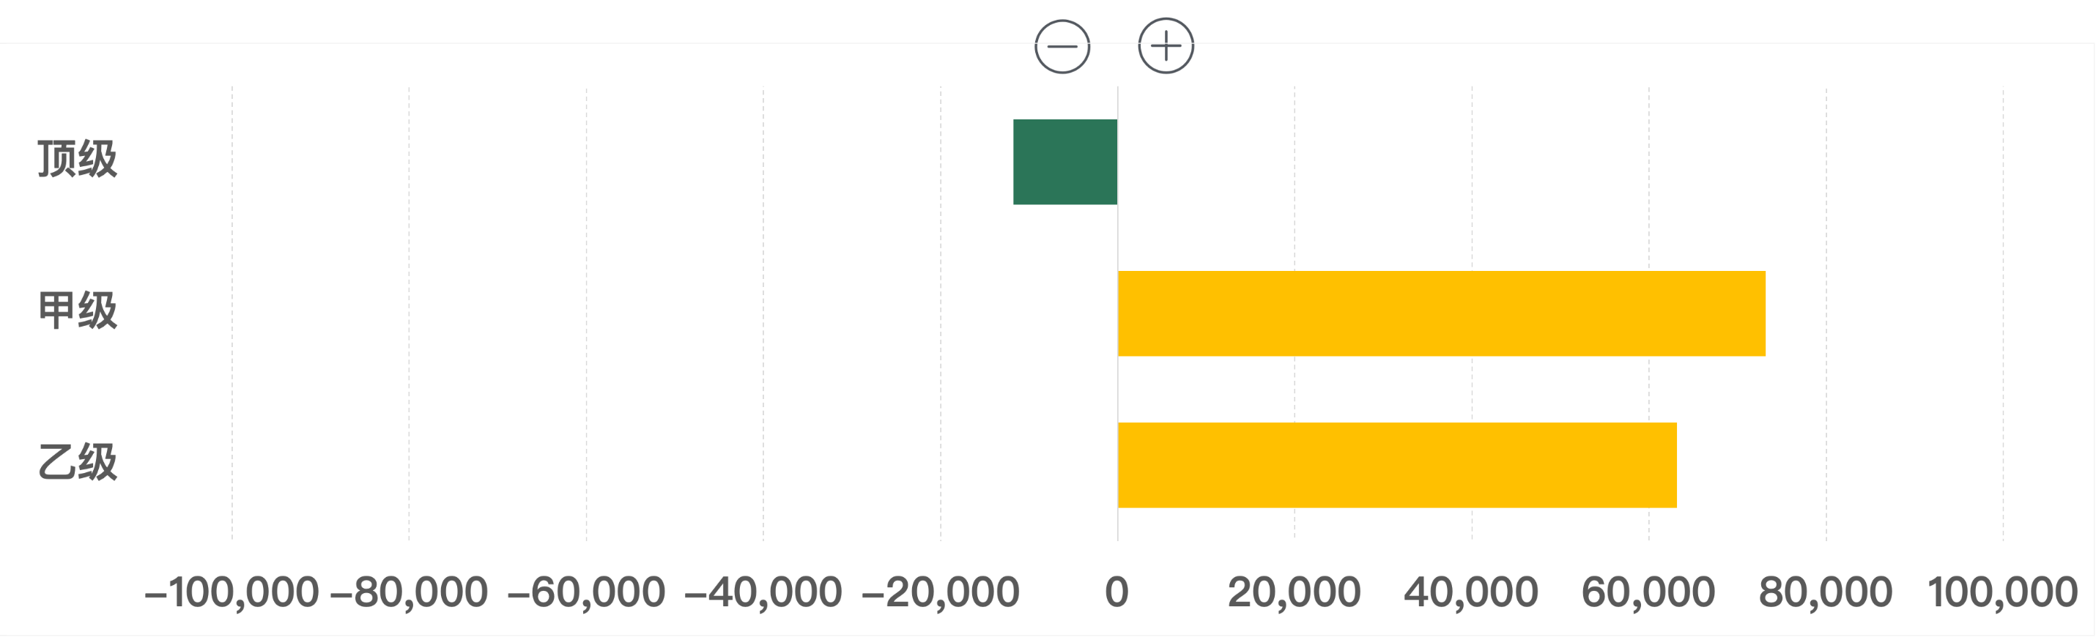Click the −40,000 axis label
The width and height of the screenshot is (2096, 640).
pyautogui.click(x=763, y=592)
